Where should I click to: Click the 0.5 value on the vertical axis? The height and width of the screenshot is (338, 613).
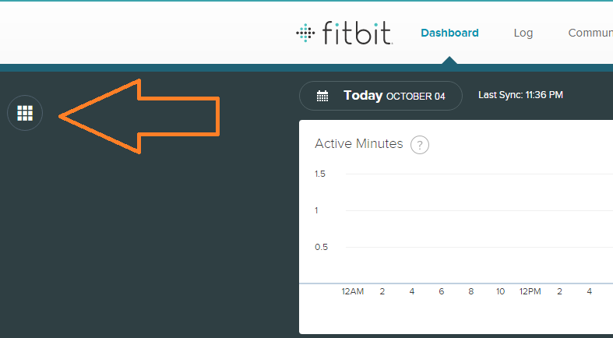[x=320, y=247]
